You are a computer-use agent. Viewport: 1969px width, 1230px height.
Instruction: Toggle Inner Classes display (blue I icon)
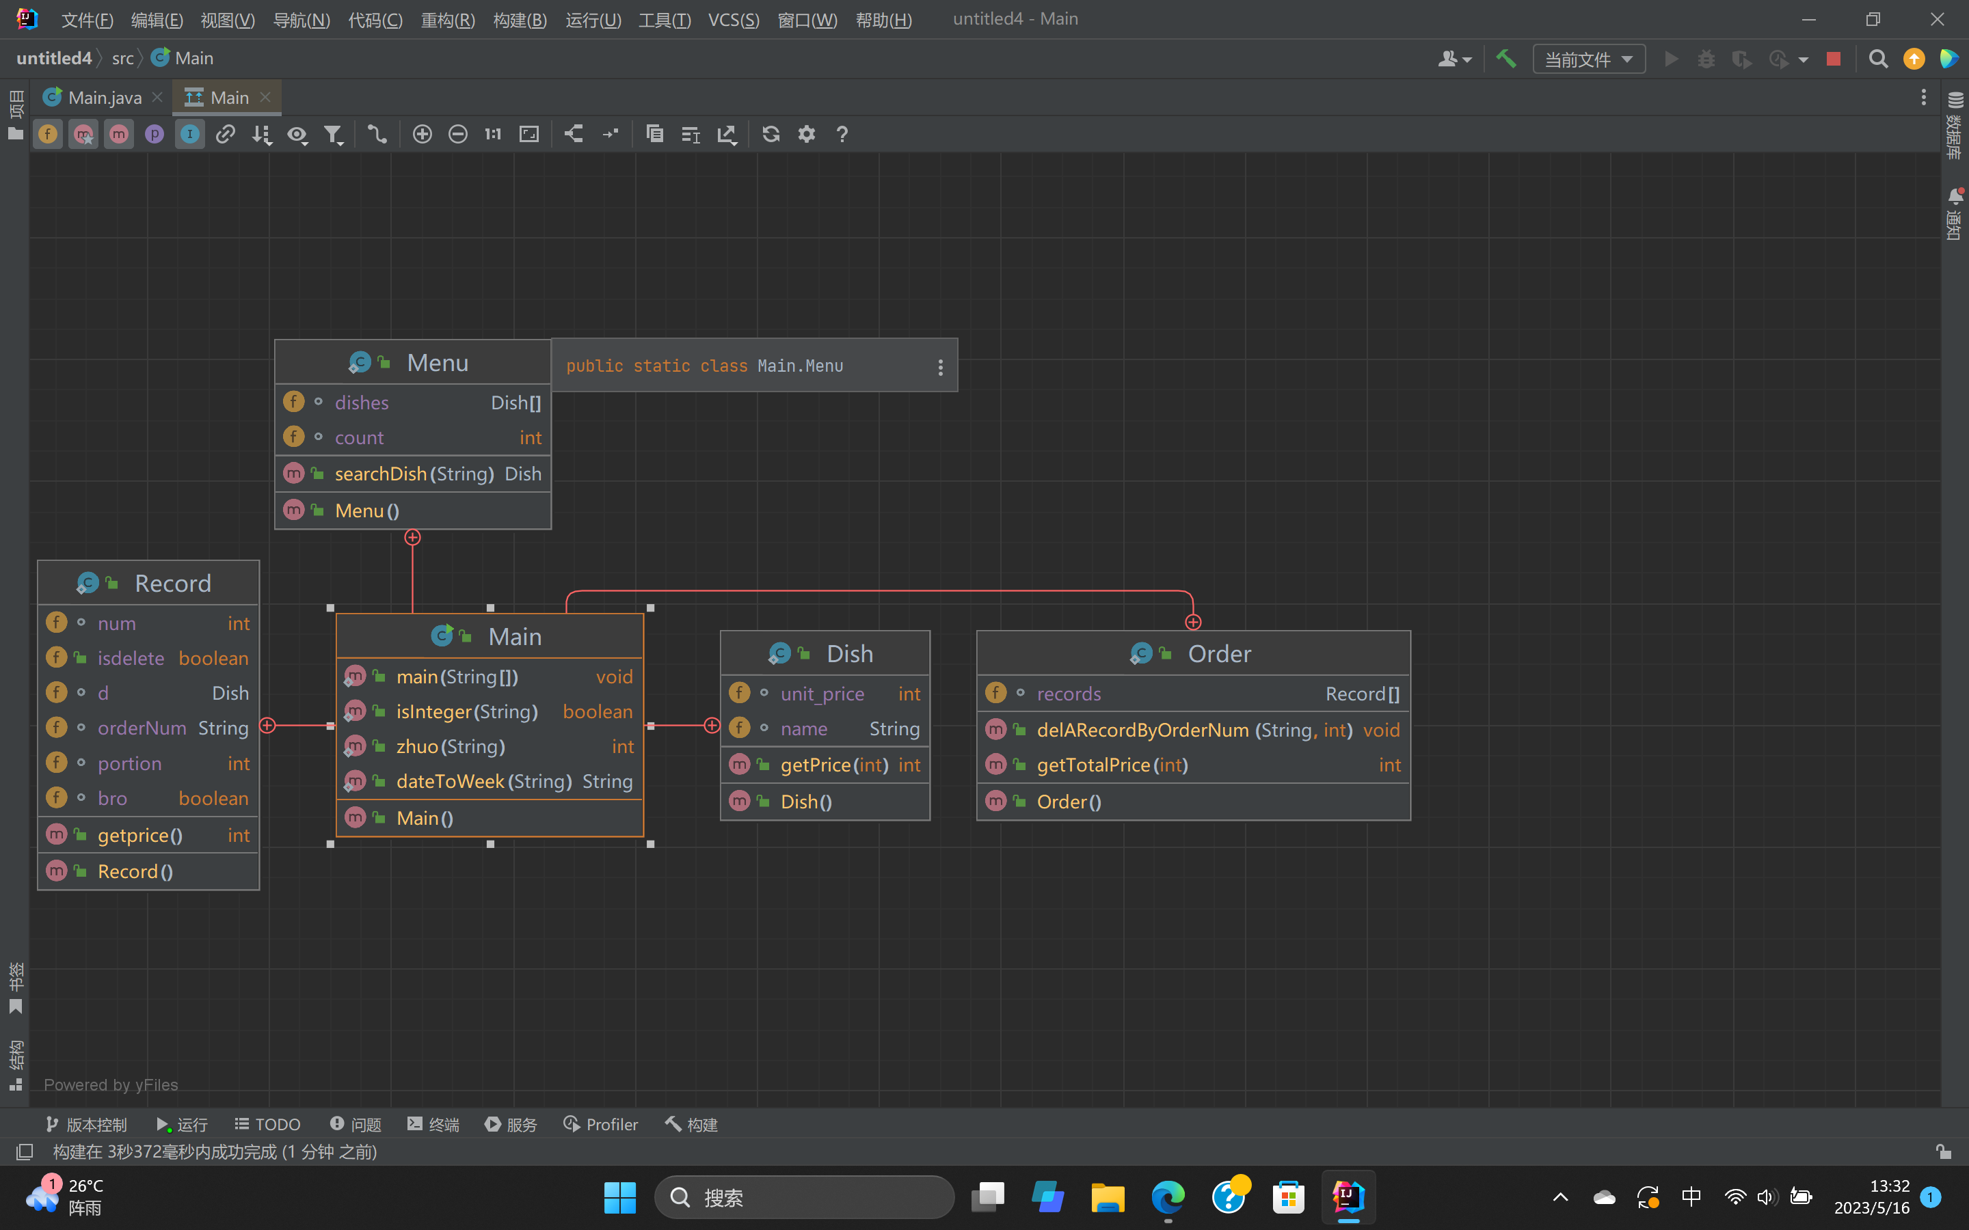[x=189, y=134]
